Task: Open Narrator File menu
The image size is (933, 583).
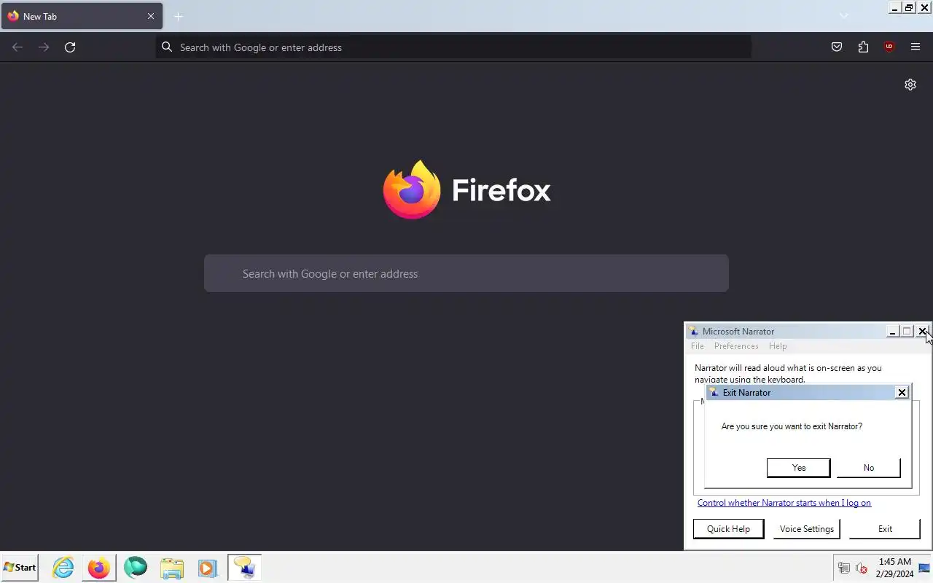Action: tap(698, 346)
